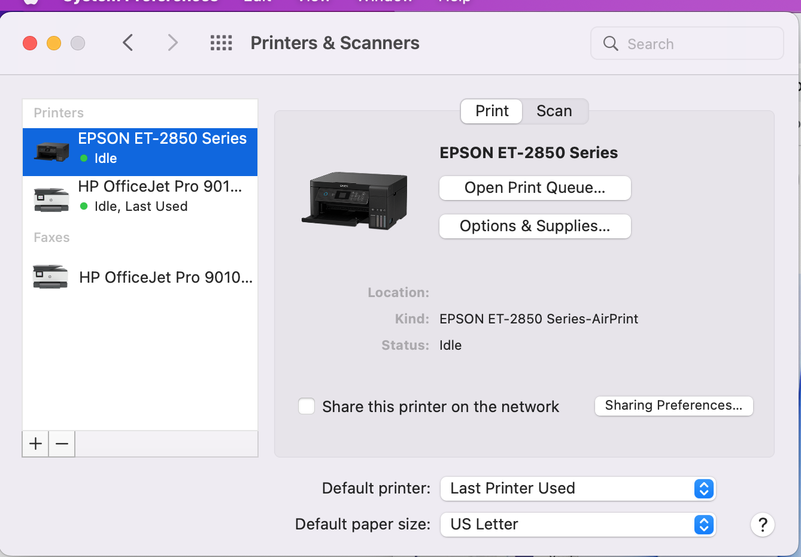This screenshot has width=801, height=557.
Task: Click the 'Faxes' list section header
Action: pos(51,237)
